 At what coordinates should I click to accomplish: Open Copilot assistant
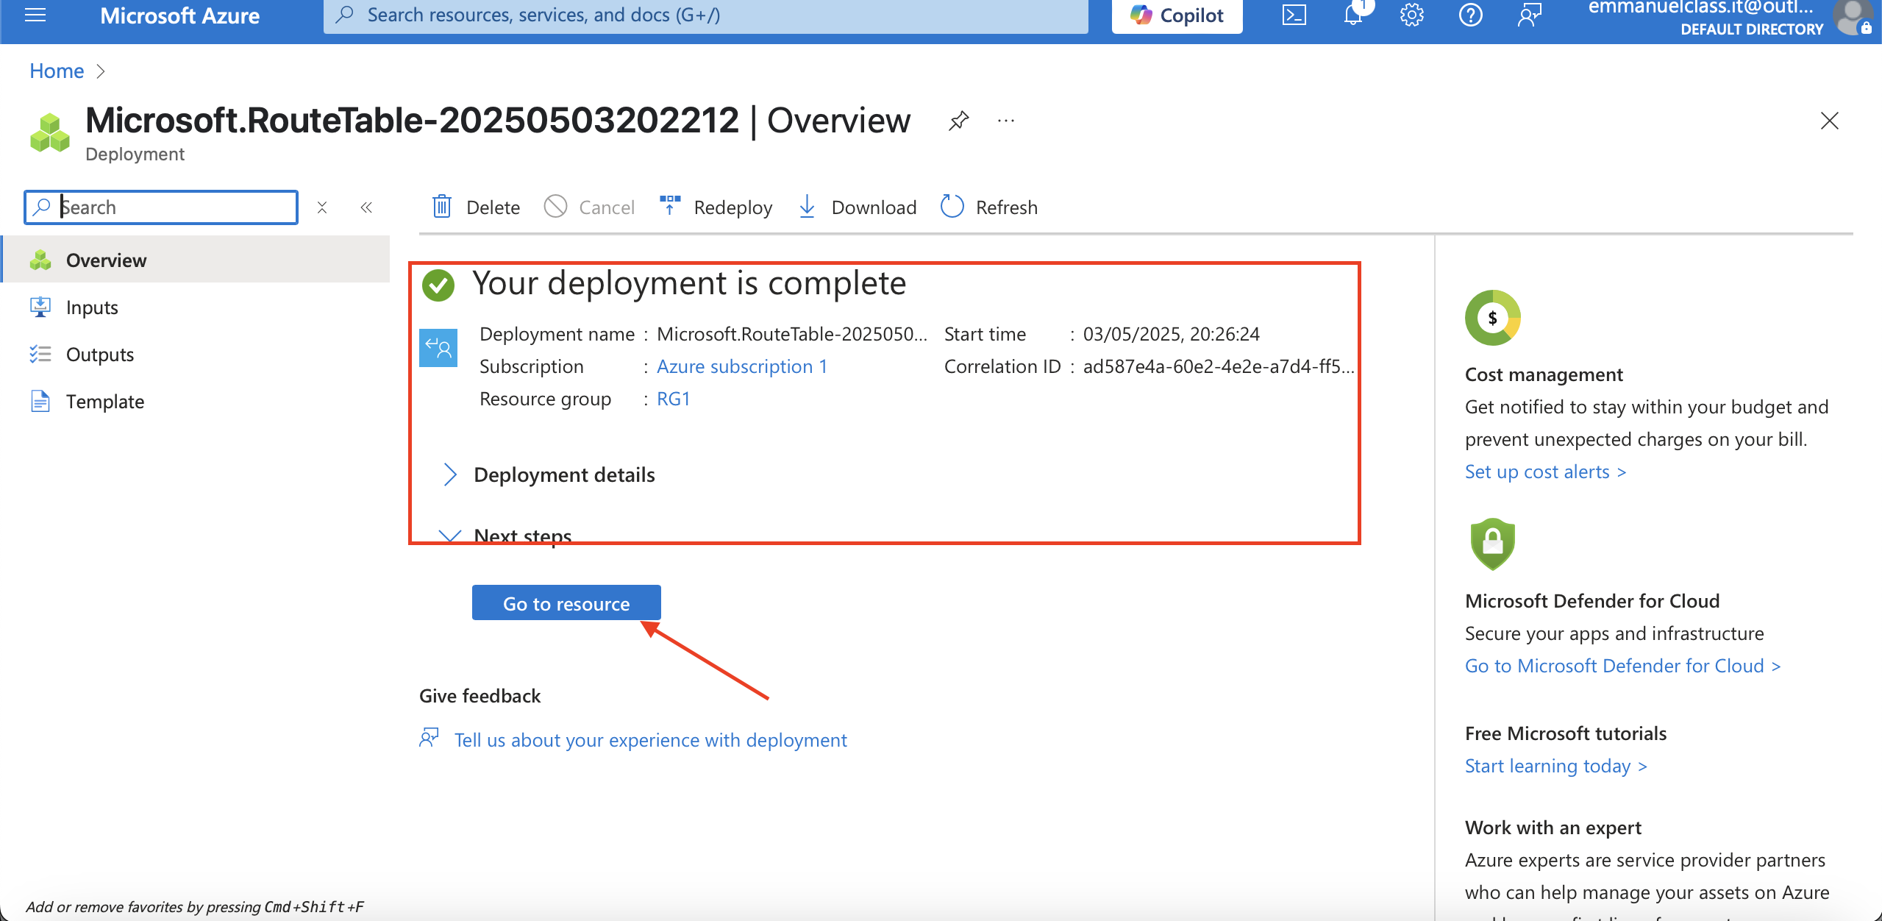tap(1177, 15)
